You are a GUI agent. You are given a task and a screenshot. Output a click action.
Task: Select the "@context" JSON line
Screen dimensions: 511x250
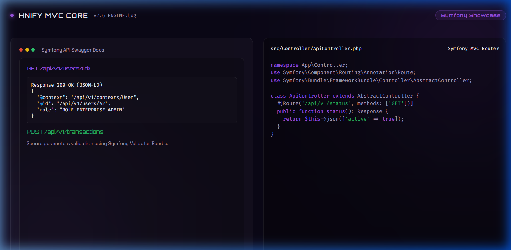[x=88, y=98]
